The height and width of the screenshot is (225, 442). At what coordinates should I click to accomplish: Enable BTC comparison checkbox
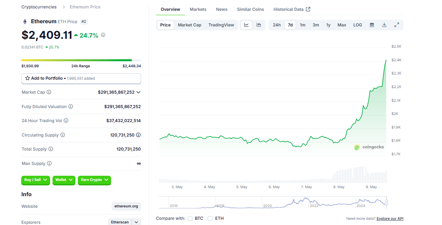(190, 219)
